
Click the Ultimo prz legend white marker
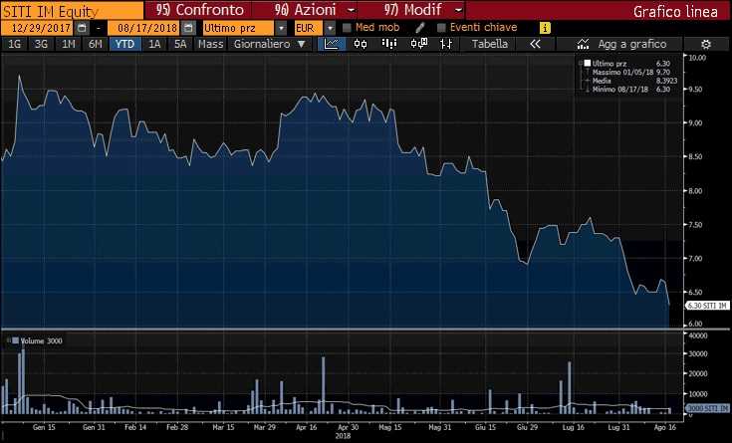[588, 63]
